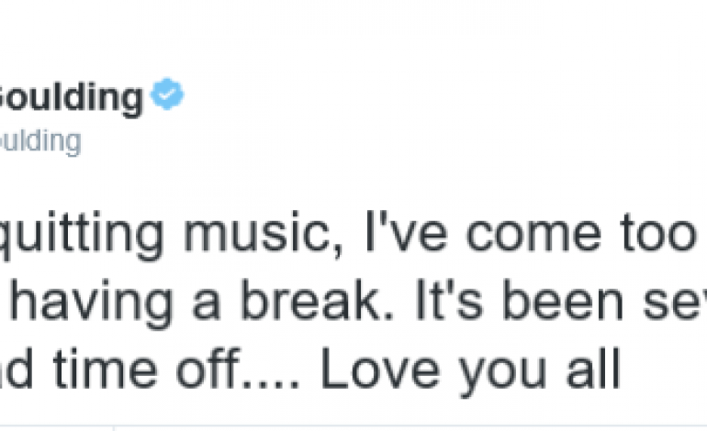Image resolution: width=707 pixels, height=431 pixels.
Task: Open the grey @oulding username handle
Action: 40,141
